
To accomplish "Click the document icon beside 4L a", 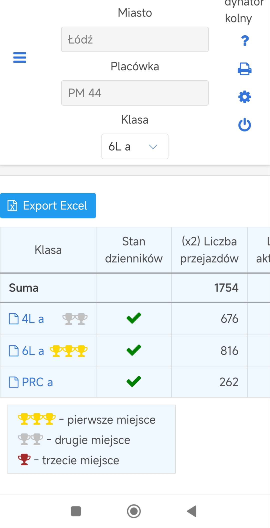I will [x=13, y=319].
